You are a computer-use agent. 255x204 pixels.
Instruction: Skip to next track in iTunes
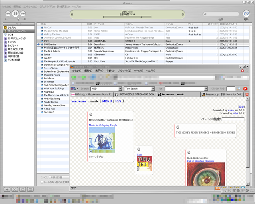23,14
